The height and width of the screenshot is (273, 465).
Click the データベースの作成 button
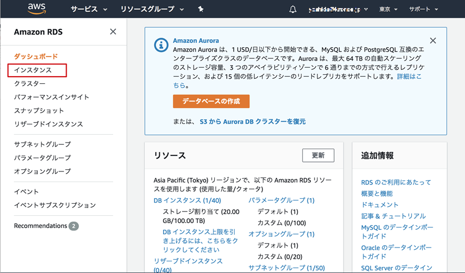[211, 102]
